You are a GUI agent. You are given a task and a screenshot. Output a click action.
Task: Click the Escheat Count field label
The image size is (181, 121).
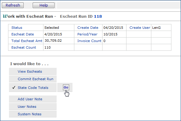click(x=24, y=47)
